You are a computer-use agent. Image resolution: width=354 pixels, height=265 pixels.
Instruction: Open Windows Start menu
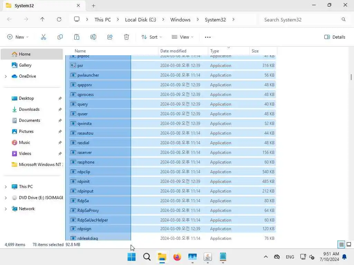point(131,257)
